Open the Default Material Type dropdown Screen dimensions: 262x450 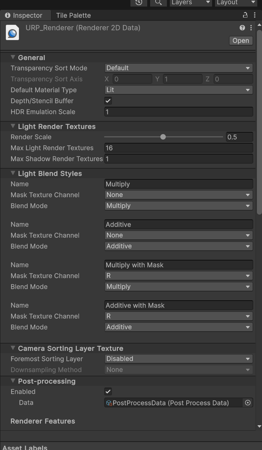pos(179,90)
